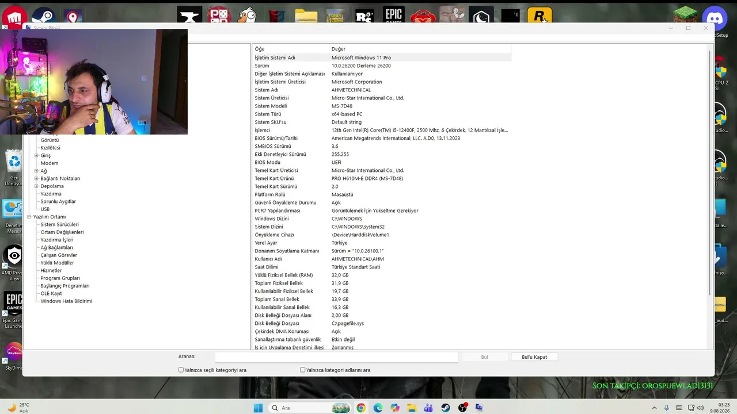Click the Bul'u Kapat button

click(534, 357)
